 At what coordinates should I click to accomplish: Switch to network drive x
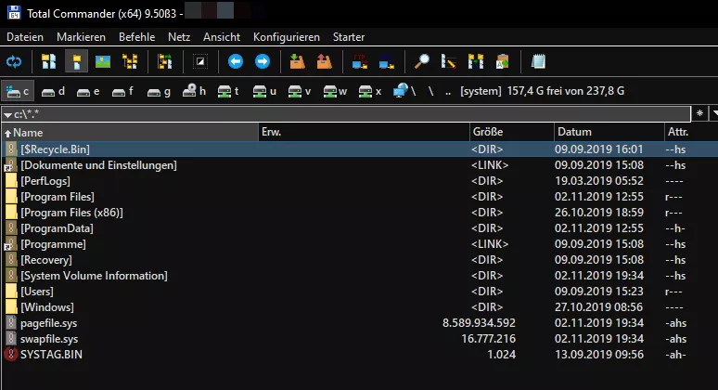pos(370,91)
